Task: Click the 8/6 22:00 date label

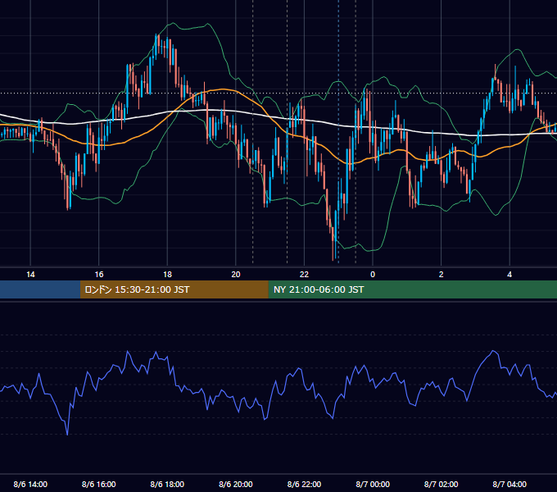Action: click(304, 484)
